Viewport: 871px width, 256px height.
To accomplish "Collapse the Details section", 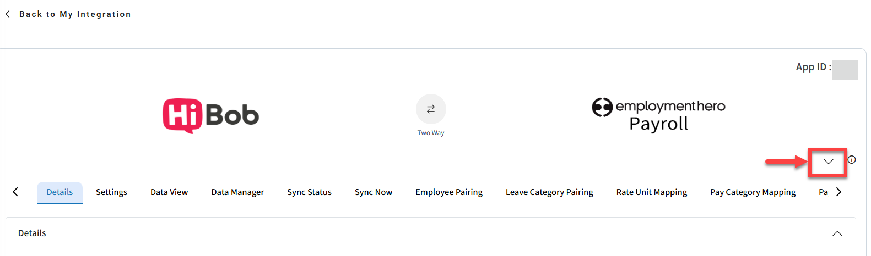I will 837,233.
